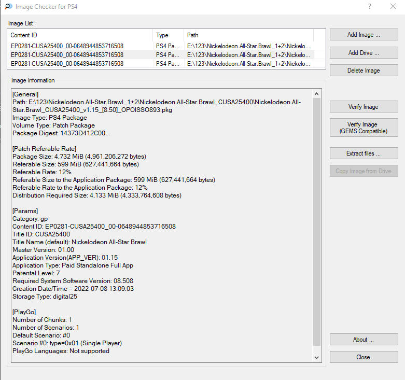Click the scroll up arrow in Image Information

(317, 94)
